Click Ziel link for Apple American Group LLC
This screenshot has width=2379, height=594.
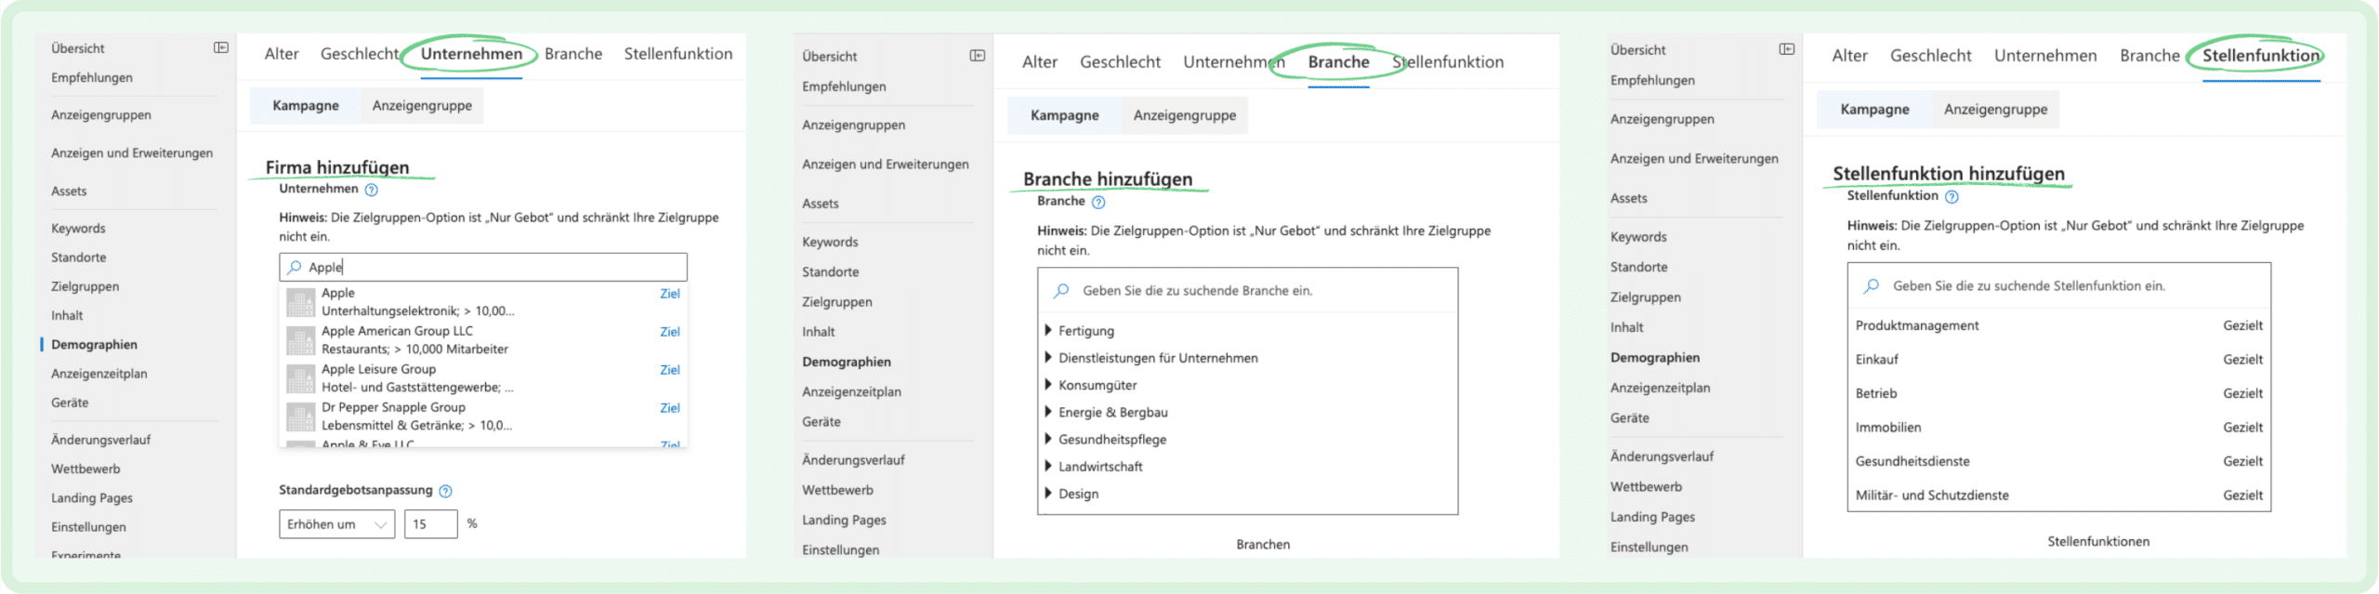coord(670,332)
